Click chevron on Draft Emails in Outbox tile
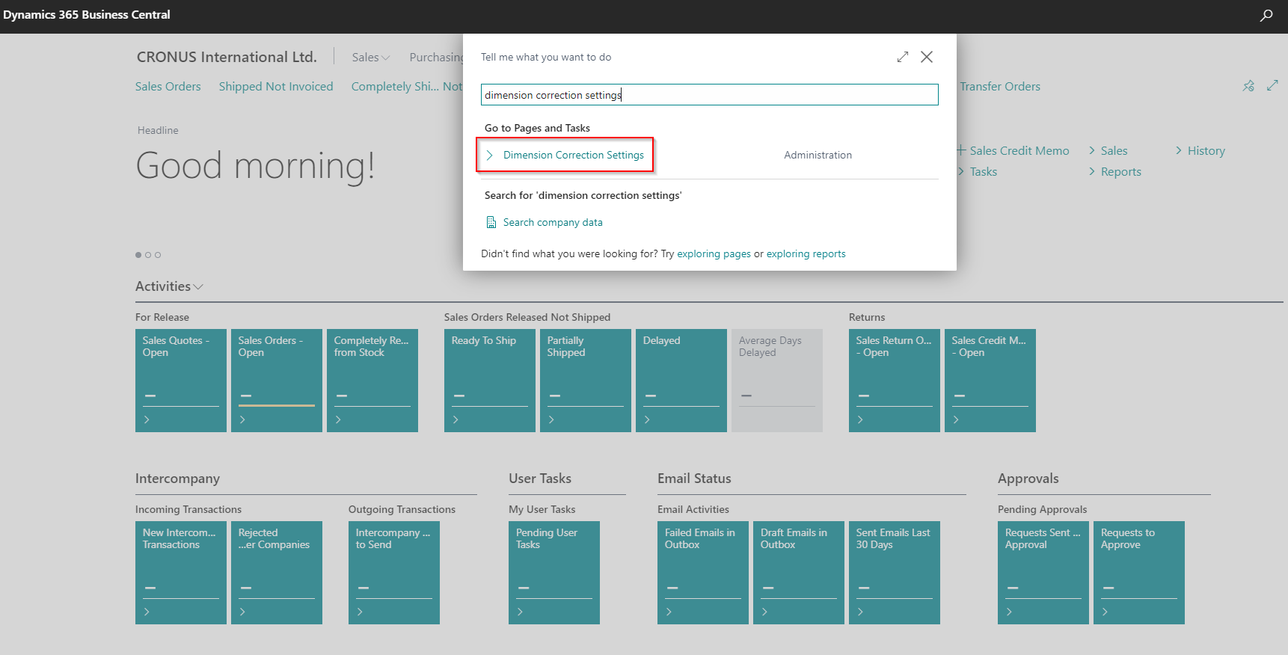 [x=764, y=612]
